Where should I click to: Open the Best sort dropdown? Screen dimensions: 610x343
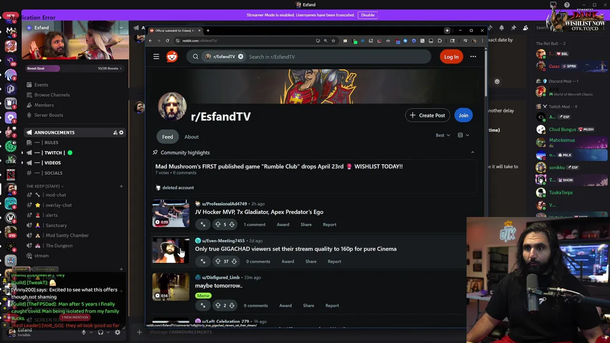point(443,135)
